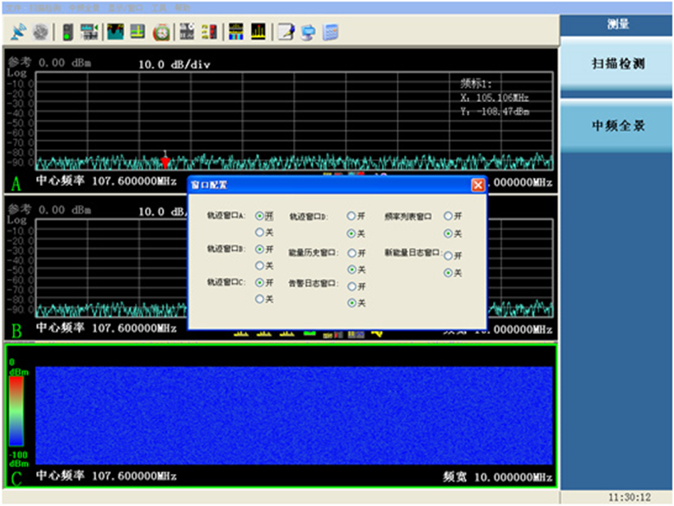The width and height of the screenshot is (674, 506).
Task: Click the networked computers icon
Action: pyautogui.click(x=308, y=32)
